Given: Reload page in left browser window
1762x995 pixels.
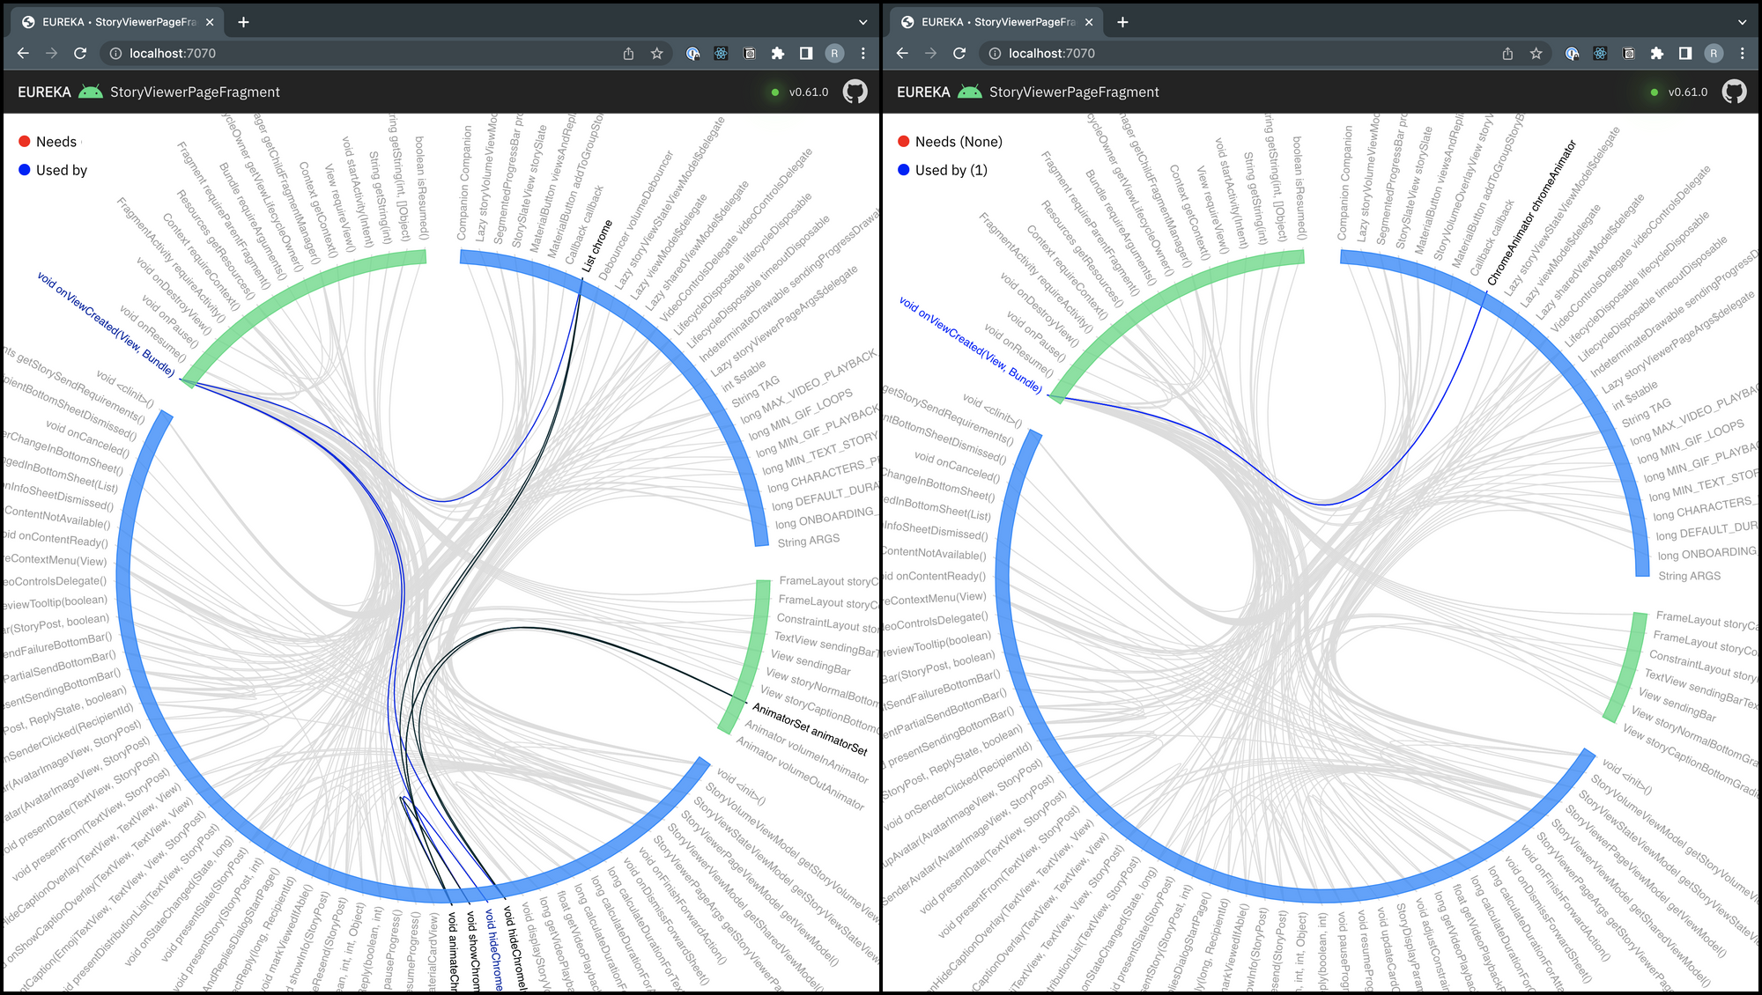Looking at the screenshot, I should (80, 54).
